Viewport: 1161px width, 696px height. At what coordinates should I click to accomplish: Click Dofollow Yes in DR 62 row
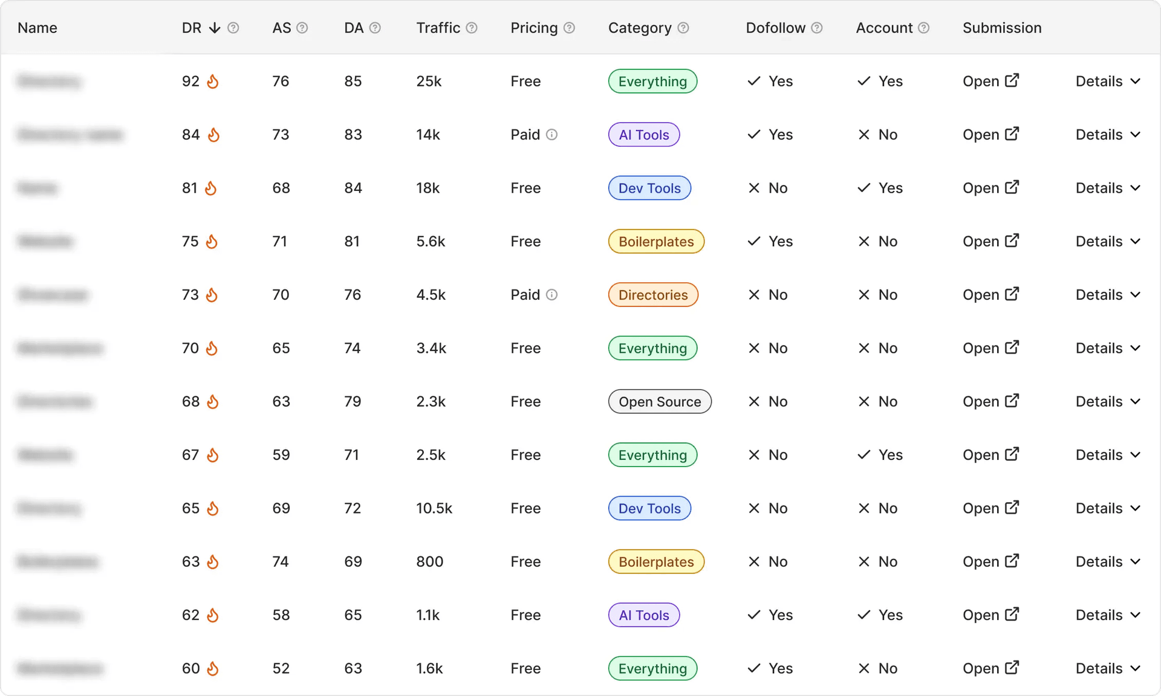[x=770, y=614]
